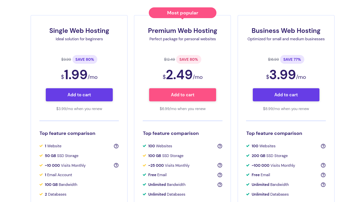Click help icon beside Single plan's 1 Website
Screen dimensions: 343x202
[x=116, y=146]
